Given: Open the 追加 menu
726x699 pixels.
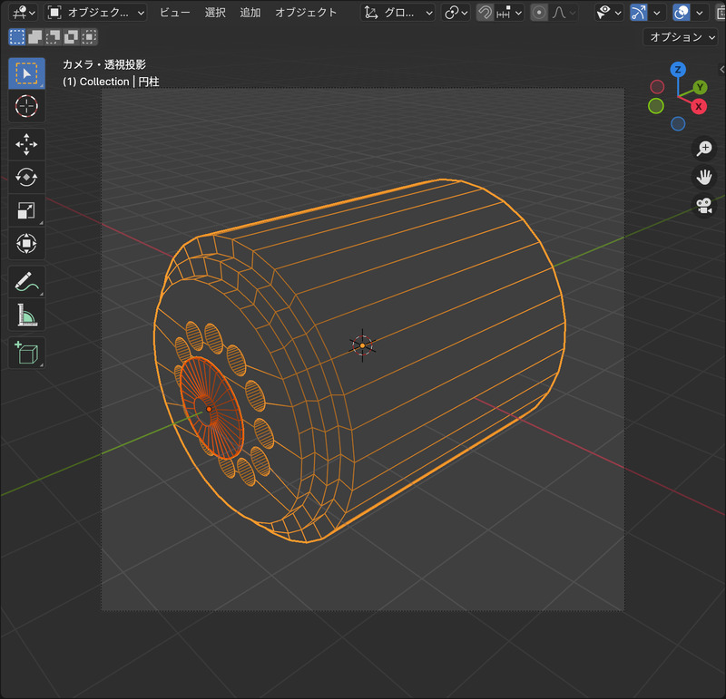Looking at the screenshot, I should pos(250,13).
